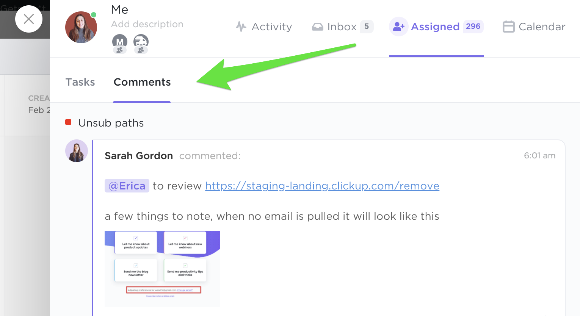
Task: Close the profile panel with the X button
Action: point(29,19)
